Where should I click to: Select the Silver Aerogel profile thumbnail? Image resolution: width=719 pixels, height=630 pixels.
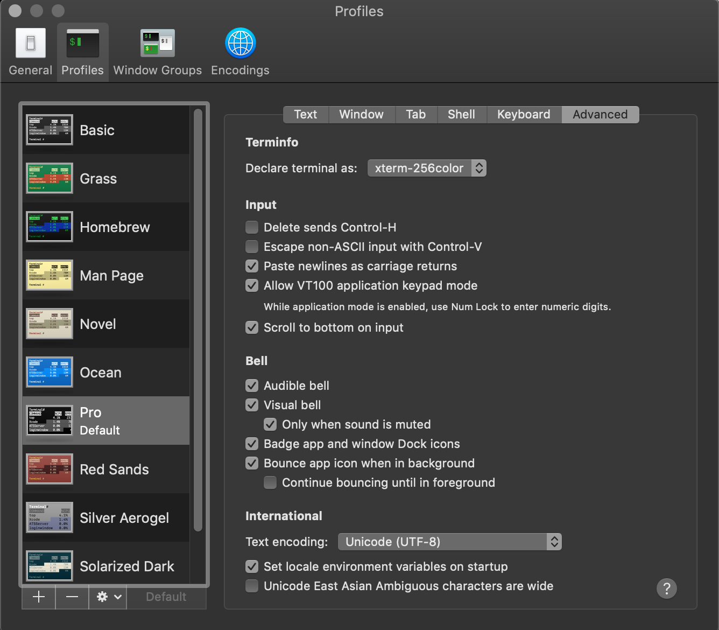(x=50, y=517)
